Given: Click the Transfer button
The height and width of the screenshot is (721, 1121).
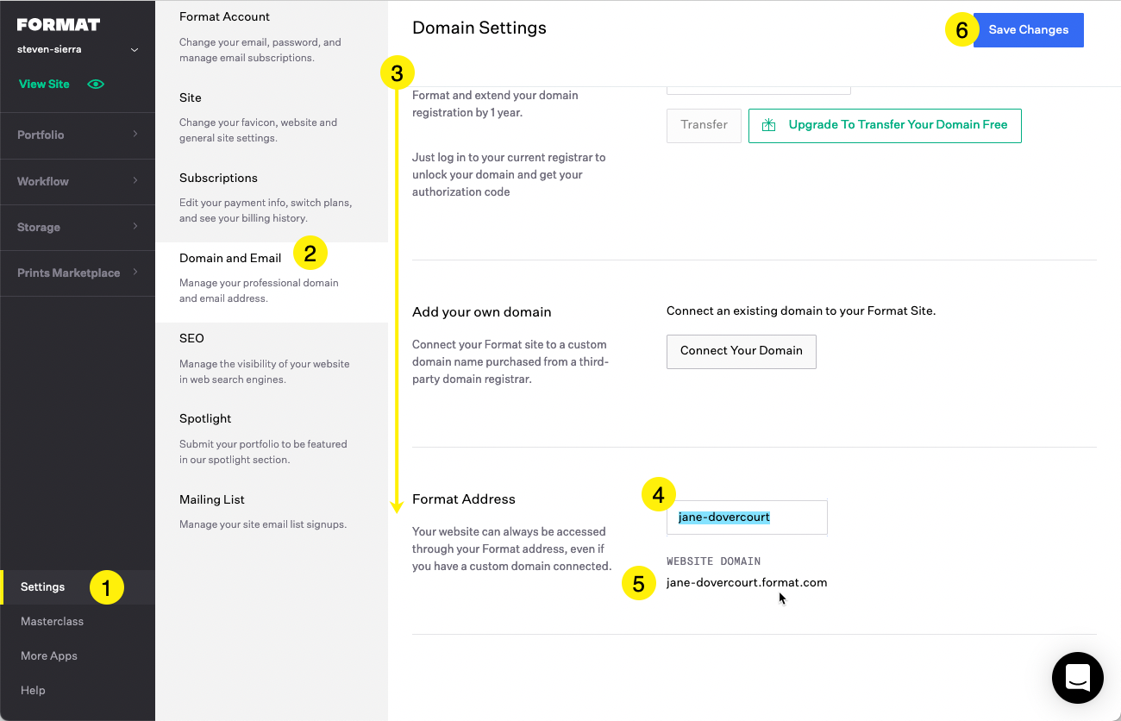Looking at the screenshot, I should pos(704,125).
